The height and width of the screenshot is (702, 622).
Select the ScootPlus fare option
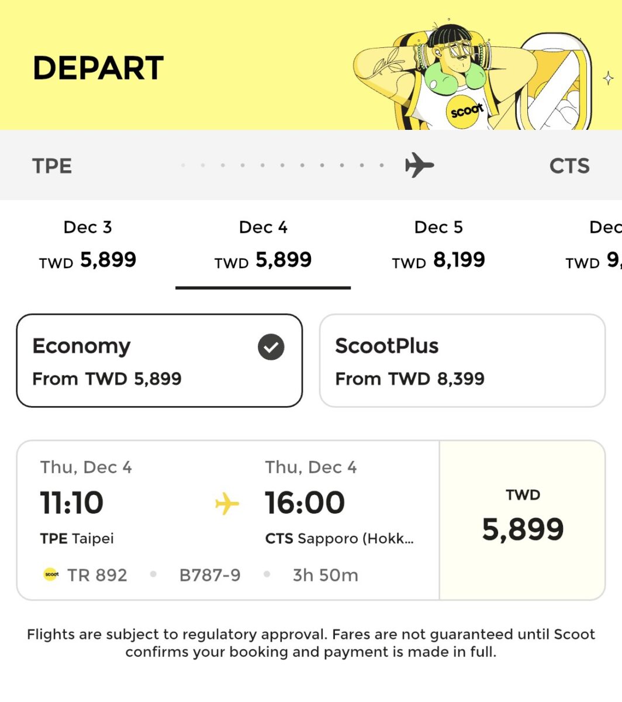(x=462, y=360)
